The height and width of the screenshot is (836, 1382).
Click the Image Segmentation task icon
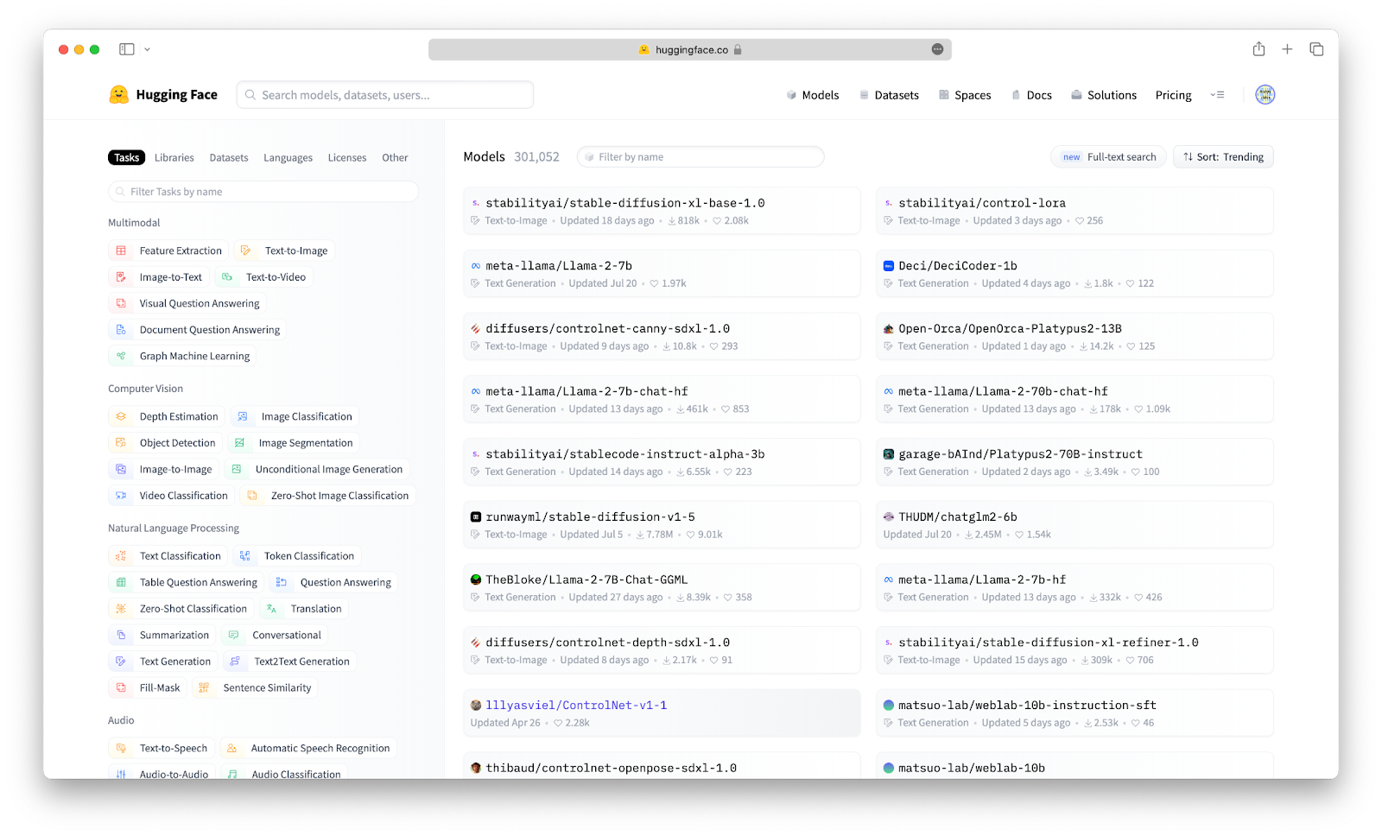tap(240, 443)
